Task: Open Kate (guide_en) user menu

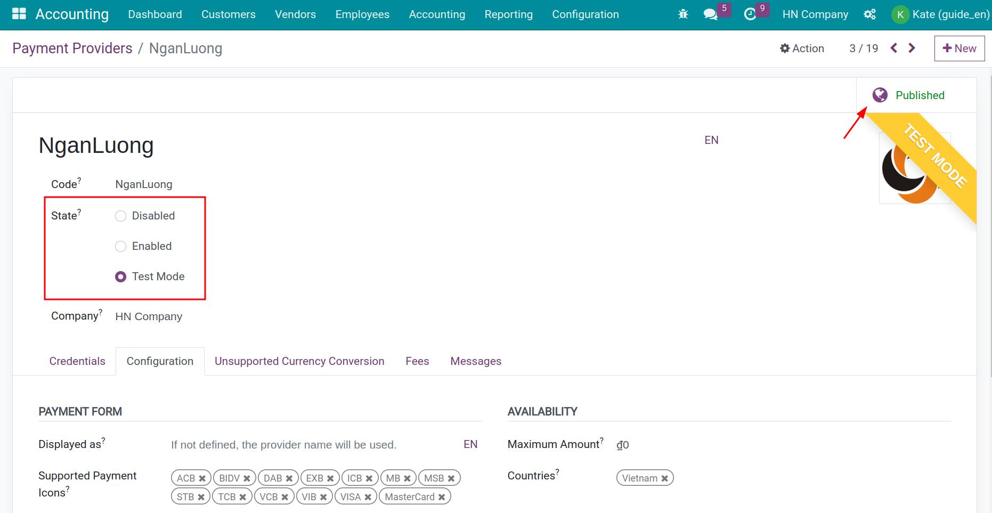Action: 941,14
